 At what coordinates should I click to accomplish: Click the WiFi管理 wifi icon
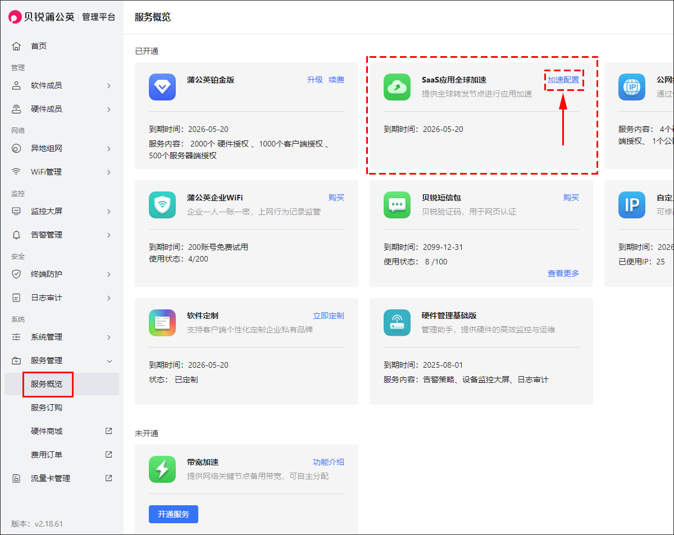click(16, 172)
